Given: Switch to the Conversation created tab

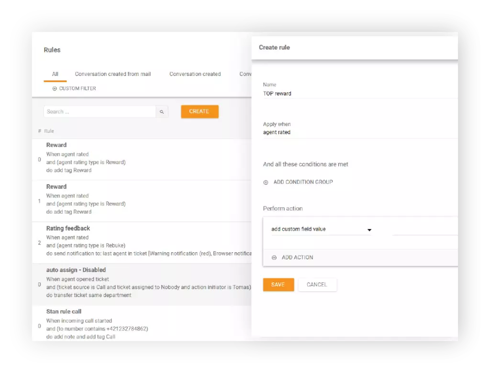Looking at the screenshot, I should tap(195, 74).
